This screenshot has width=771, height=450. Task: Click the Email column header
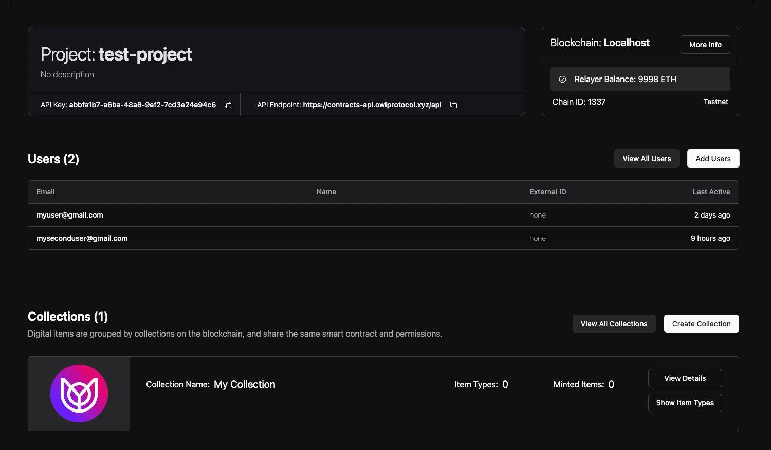pos(46,192)
